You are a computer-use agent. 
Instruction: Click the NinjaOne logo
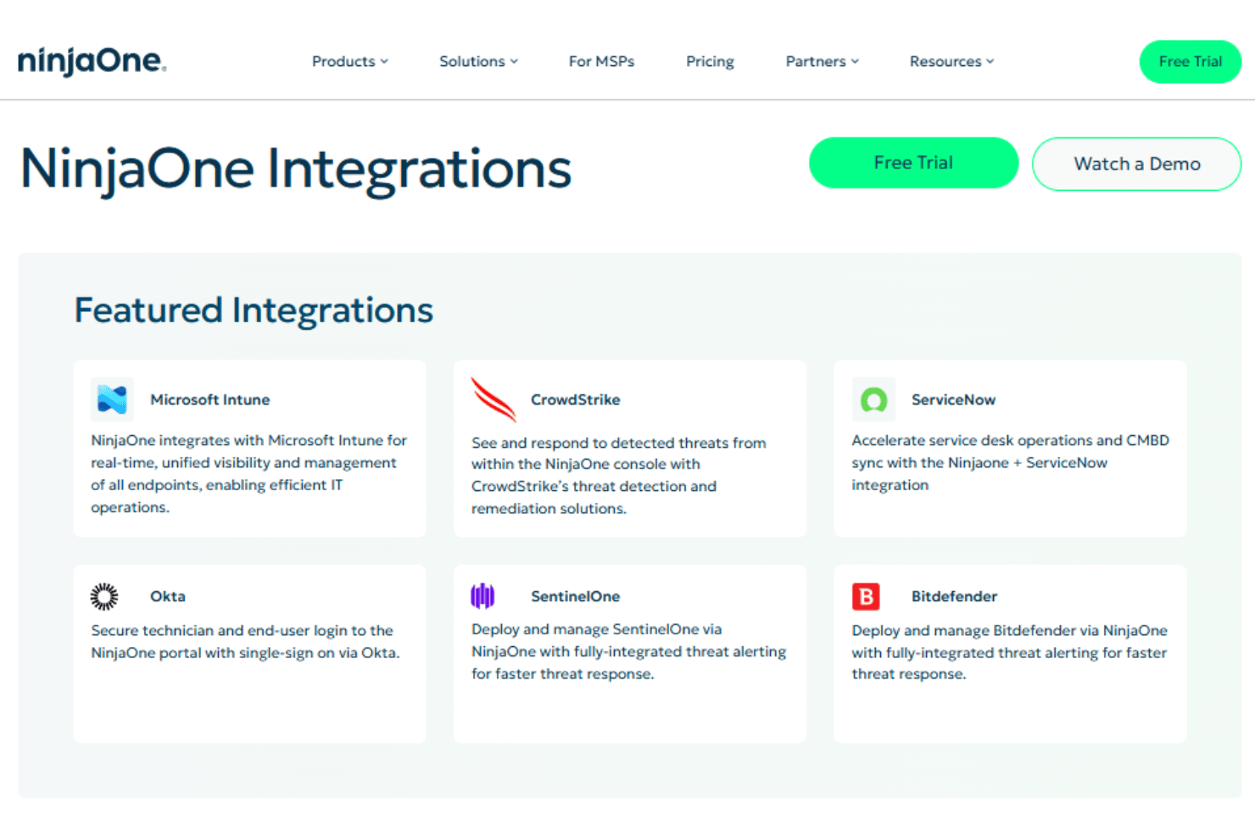[92, 61]
